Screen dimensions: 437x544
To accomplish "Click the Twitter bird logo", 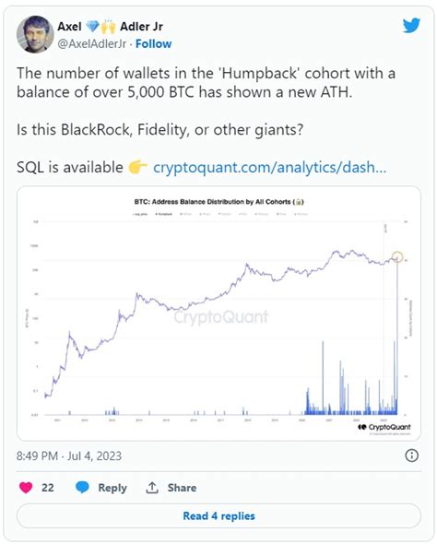I will click(x=411, y=26).
